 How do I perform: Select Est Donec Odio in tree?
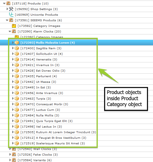pyautogui.click(x=43, y=71)
